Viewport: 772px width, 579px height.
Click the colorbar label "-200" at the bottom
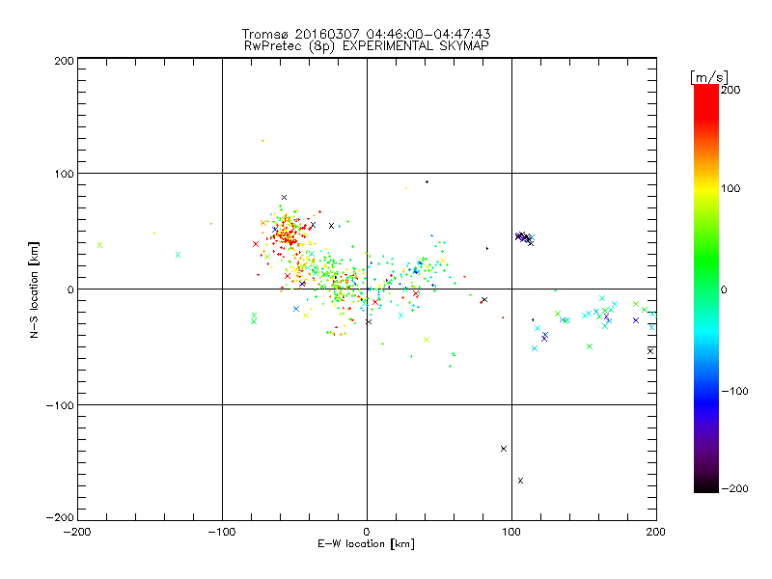734,488
